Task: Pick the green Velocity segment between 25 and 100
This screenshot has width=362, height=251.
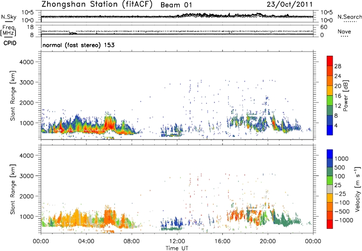Action: [x=330, y=180]
